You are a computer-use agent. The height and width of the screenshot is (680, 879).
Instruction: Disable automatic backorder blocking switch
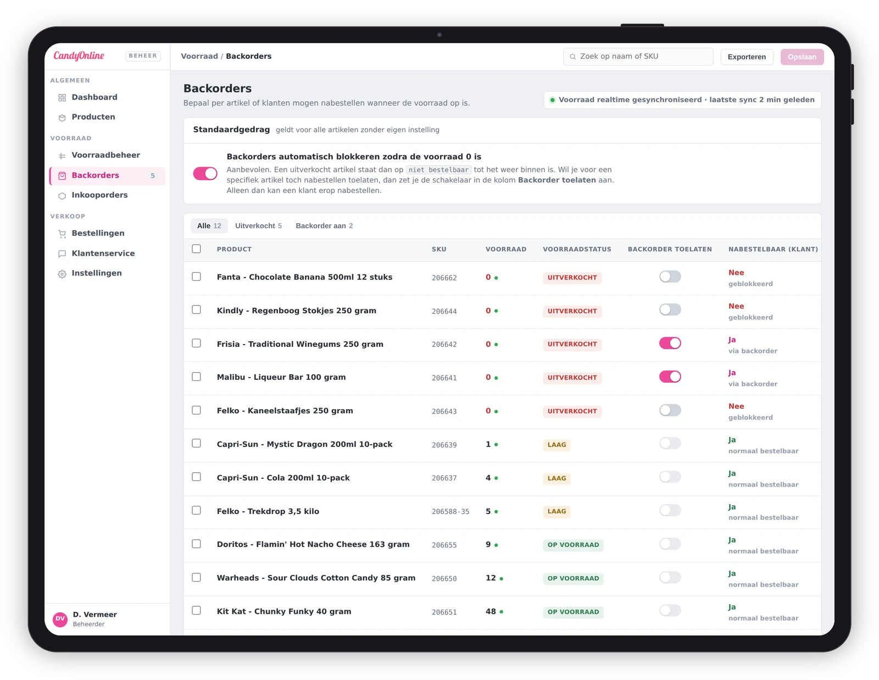point(205,174)
